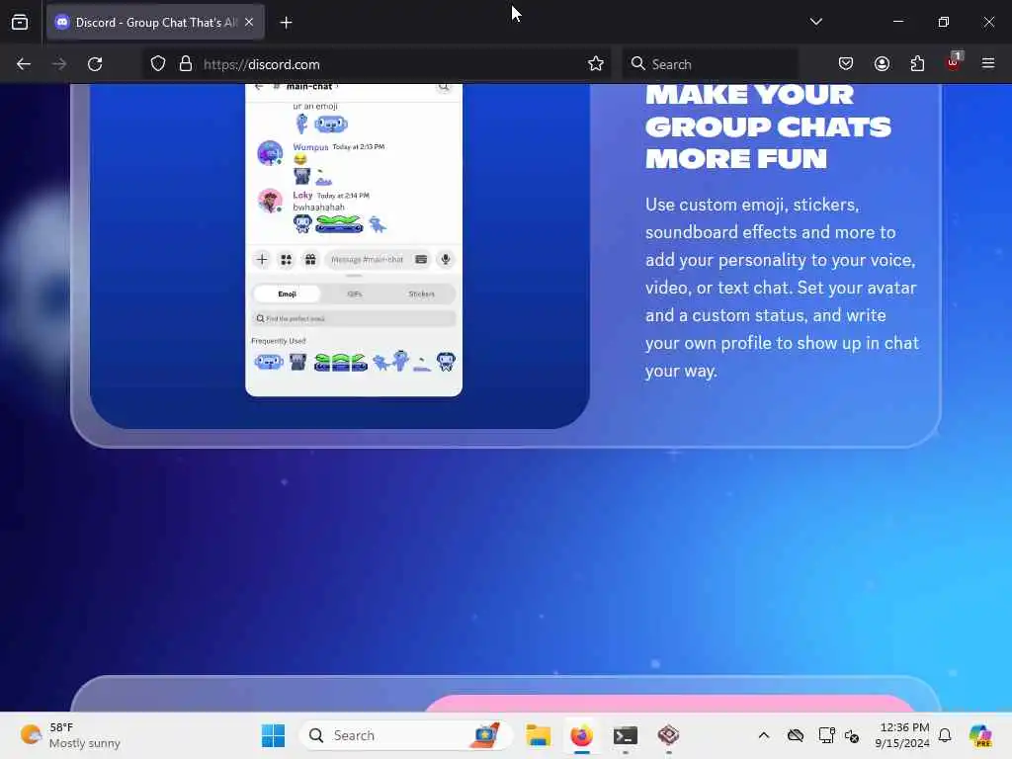Click the microphone icon in mockup
Image resolution: width=1012 pixels, height=759 pixels.
point(446,260)
